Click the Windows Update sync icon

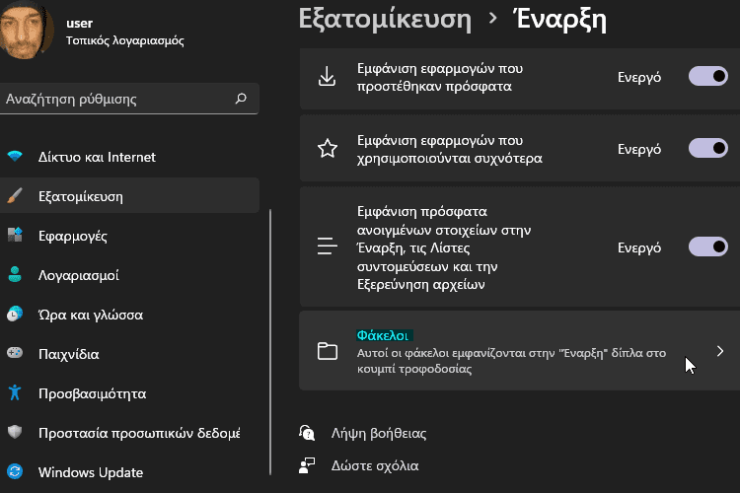(x=15, y=471)
